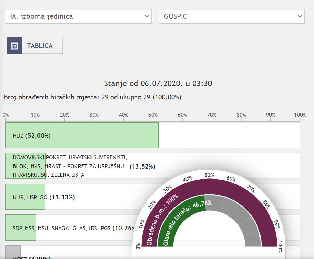Click the arrow on the izborna jedinica dropdown
This screenshot has width=314, height=259.
[x=147, y=16]
